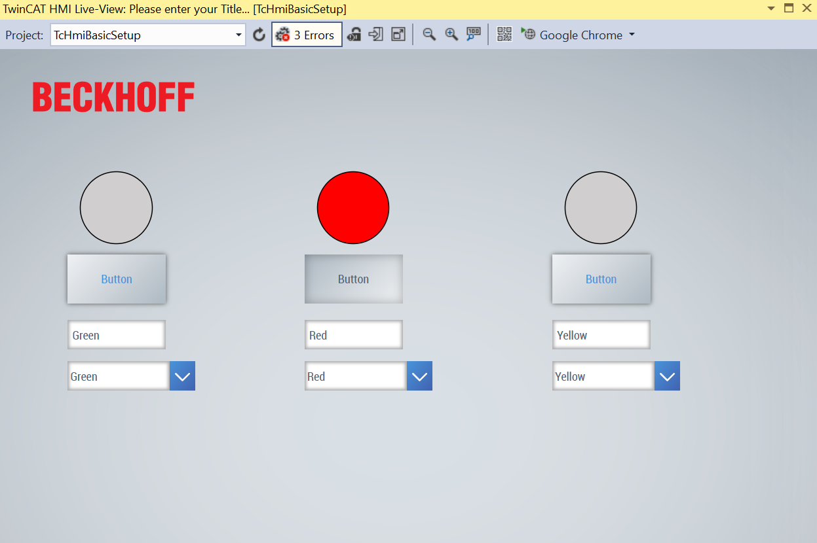This screenshot has height=543, width=817.
Task: Open the 3 Errors indicator
Action: (x=307, y=35)
